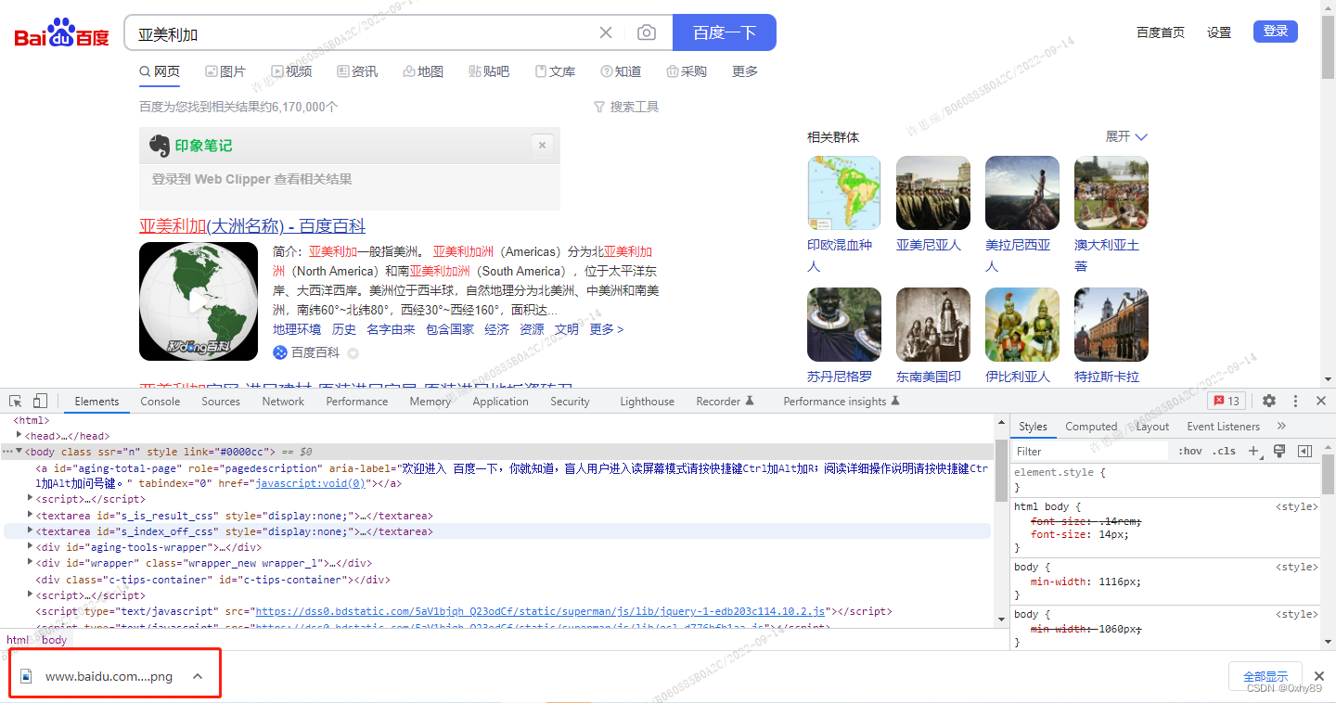Viewport: 1336px width, 703px height.
Task: Expand the aging-tools-wrapper div node
Action: click(x=31, y=547)
